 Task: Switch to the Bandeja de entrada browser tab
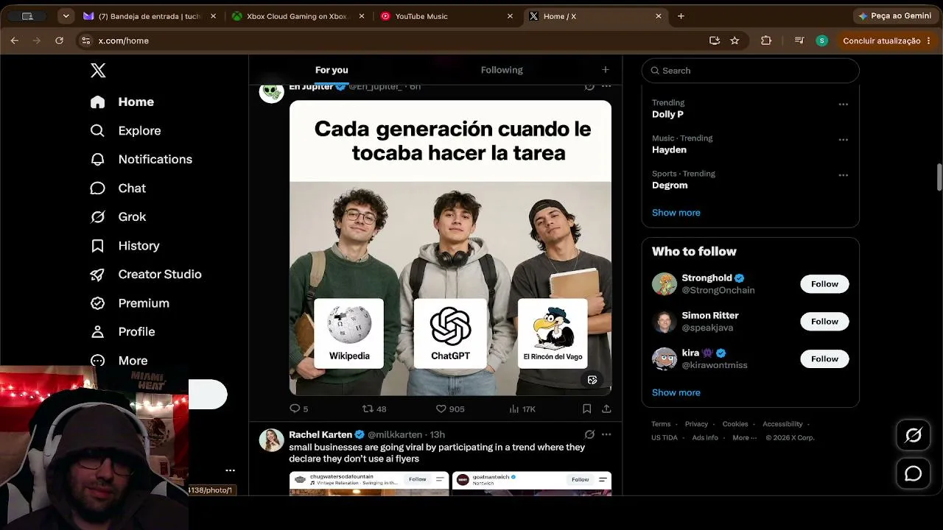(150, 16)
